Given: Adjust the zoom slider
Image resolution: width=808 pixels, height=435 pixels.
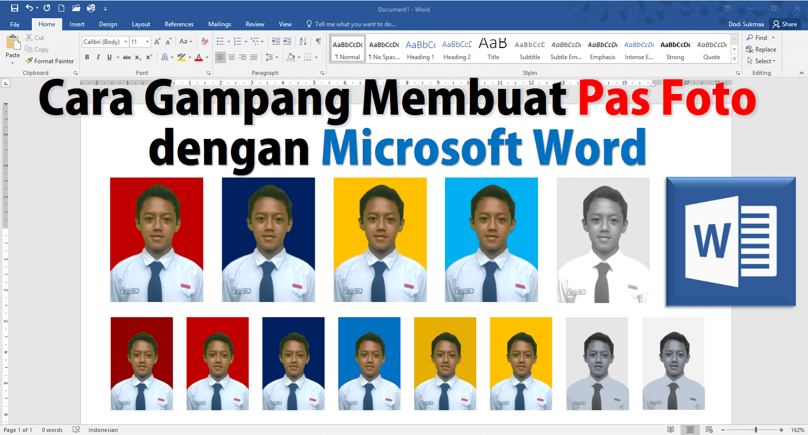Looking at the screenshot, I should point(755,430).
